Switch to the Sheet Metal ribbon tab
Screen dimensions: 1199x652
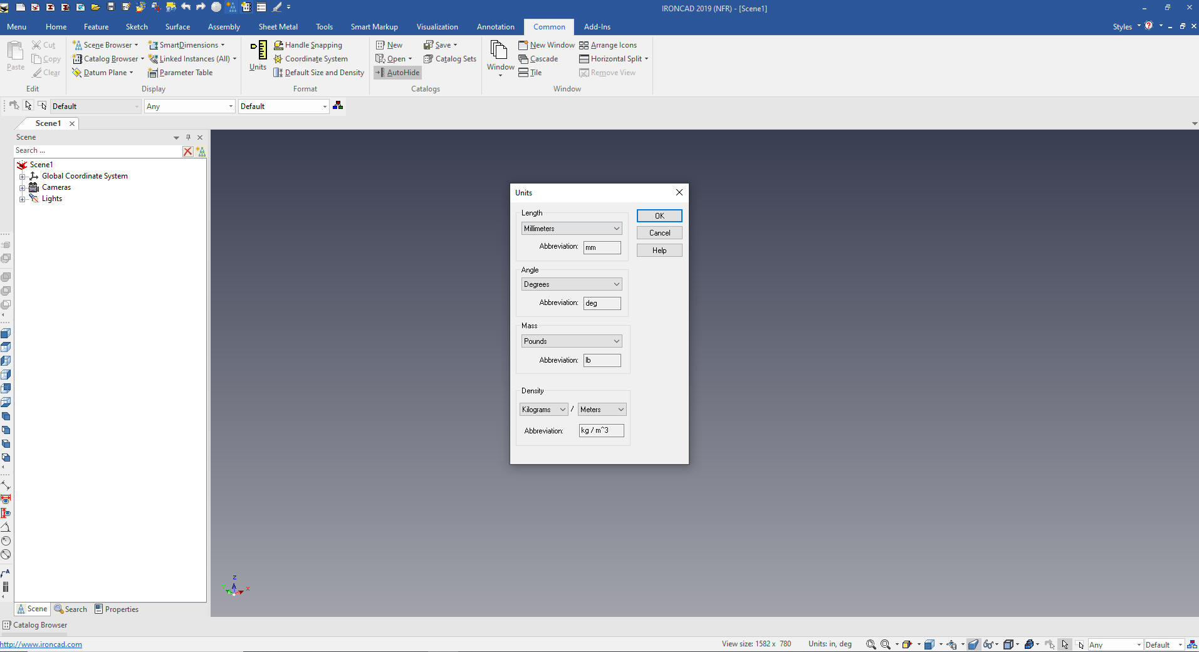click(278, 27)
